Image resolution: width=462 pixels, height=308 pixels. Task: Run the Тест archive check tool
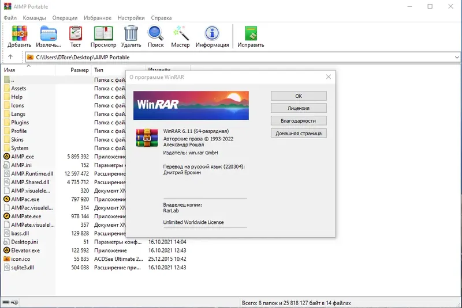click(76, 33)
